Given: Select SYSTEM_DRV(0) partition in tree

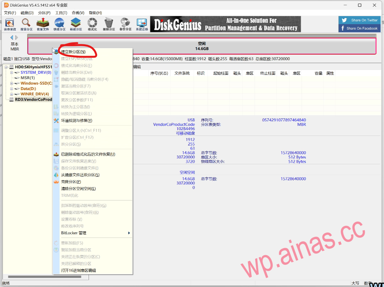Looking at the screenshot, I should click(x=36, y=72).
